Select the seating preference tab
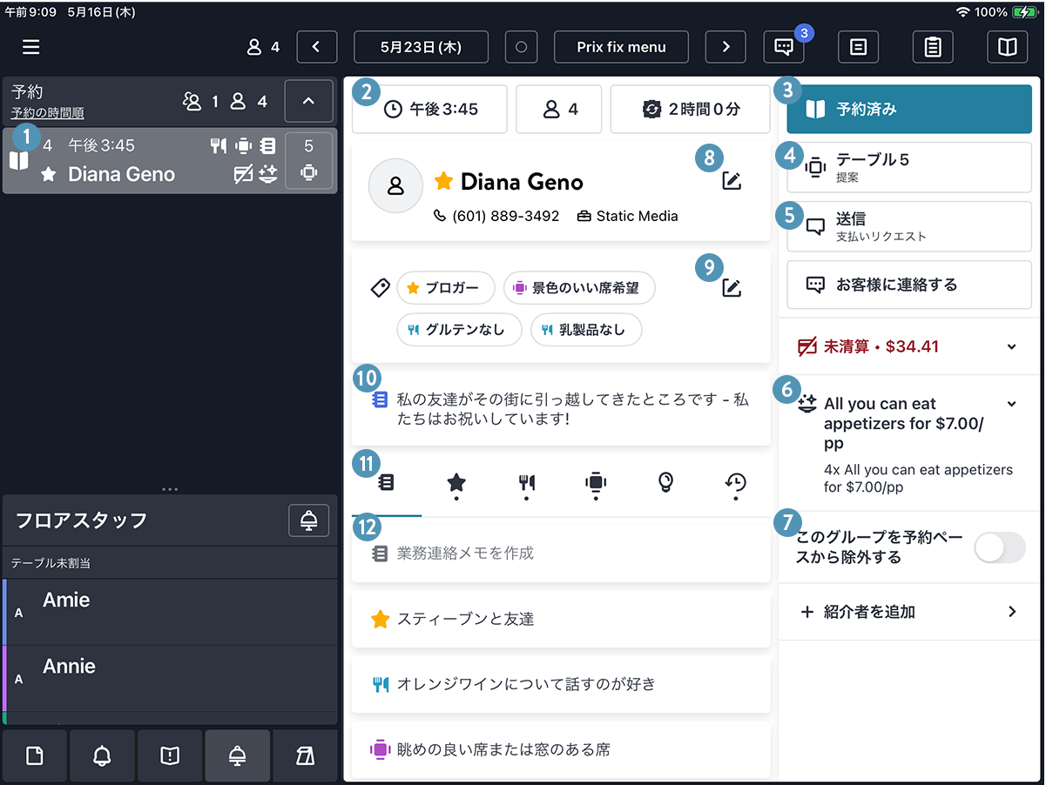The height and width of the screenshot is (785, 1046). (596, 484)
